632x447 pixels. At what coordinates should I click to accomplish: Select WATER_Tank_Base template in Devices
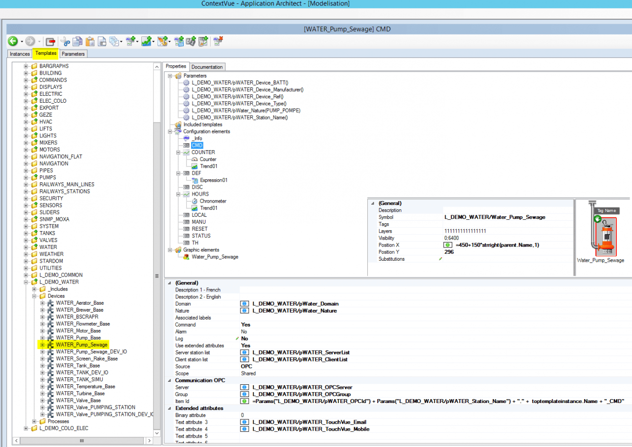tap(78, 366)
